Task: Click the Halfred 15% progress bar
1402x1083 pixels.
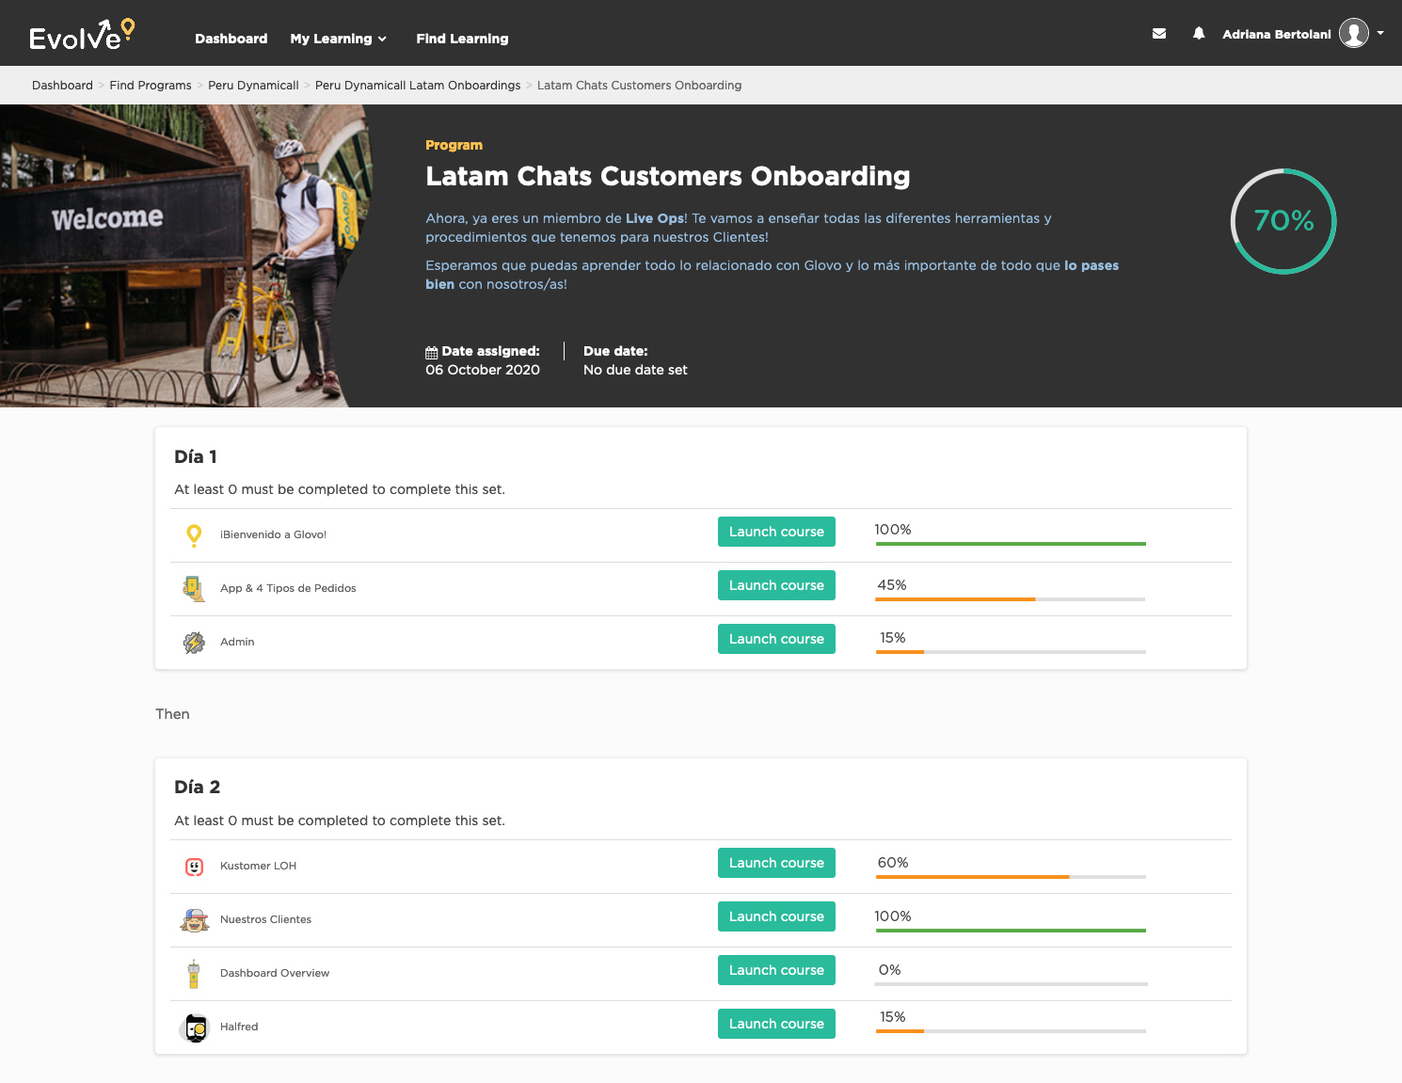Action: coord(1011,1031)
